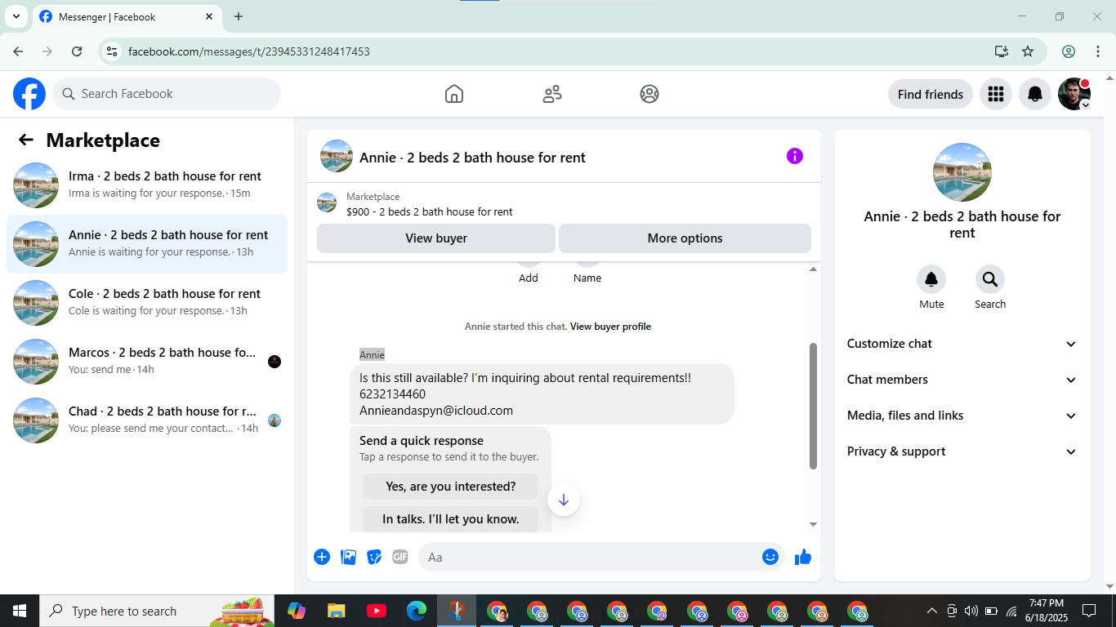Open the Facebook menu grid icon
The height and width of the screenshot is (627, 1116).
[x=995, y=94]
